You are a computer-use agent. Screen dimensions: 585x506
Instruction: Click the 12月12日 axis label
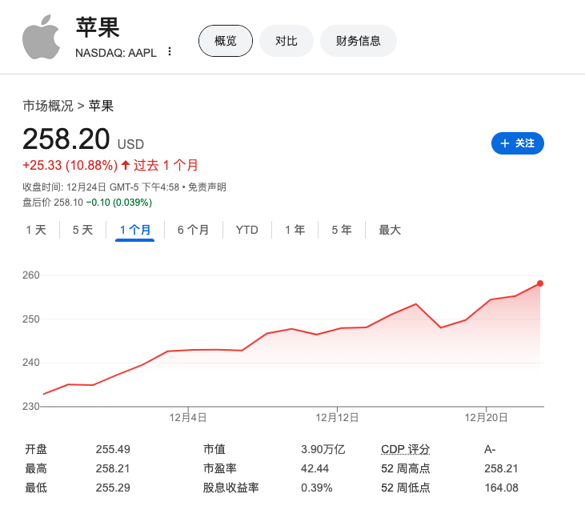337,418
